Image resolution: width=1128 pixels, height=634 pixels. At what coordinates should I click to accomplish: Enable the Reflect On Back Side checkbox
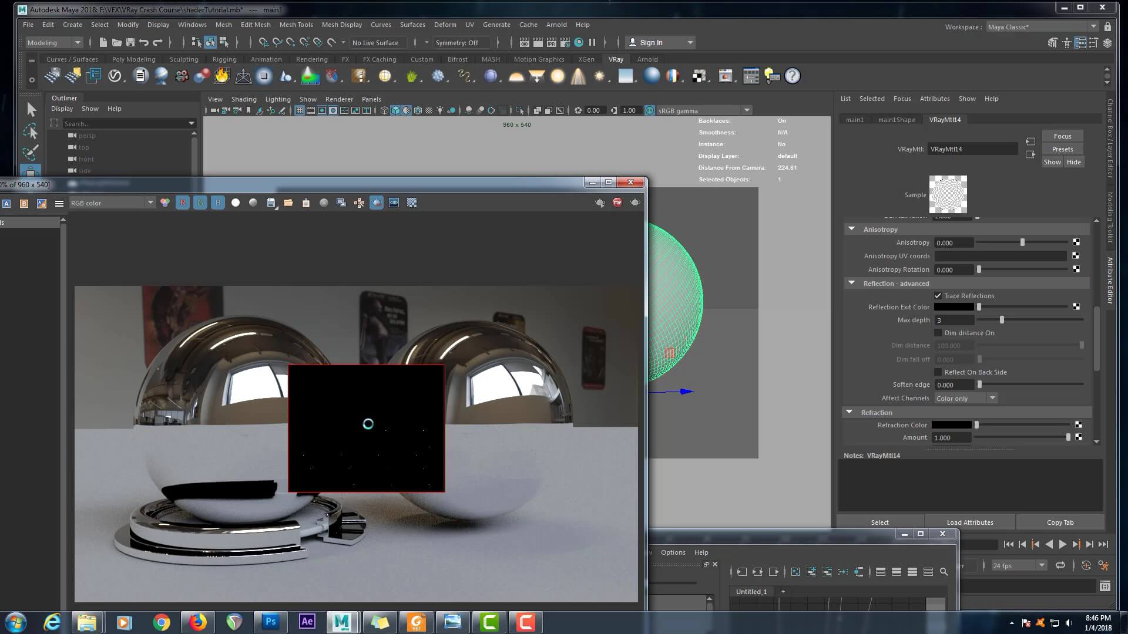click(x=938, y=372)
